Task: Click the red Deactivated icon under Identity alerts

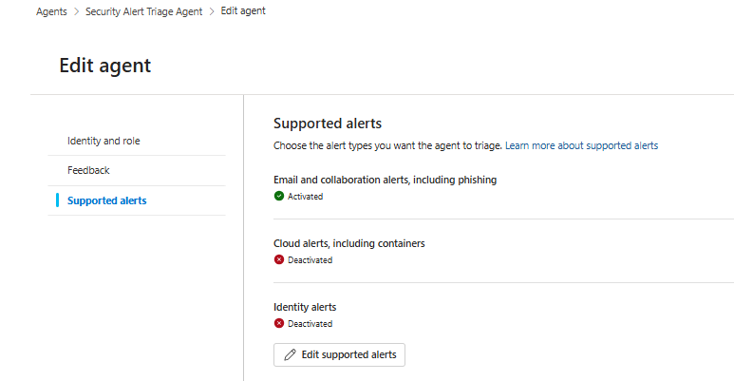Action: [x=279, y=323]
